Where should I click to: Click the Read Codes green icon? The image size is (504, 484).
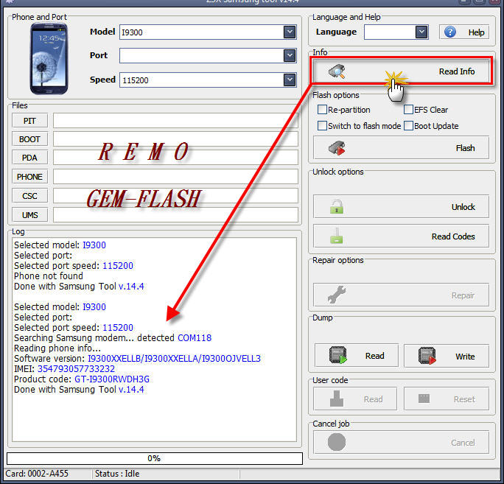(337, 236)
